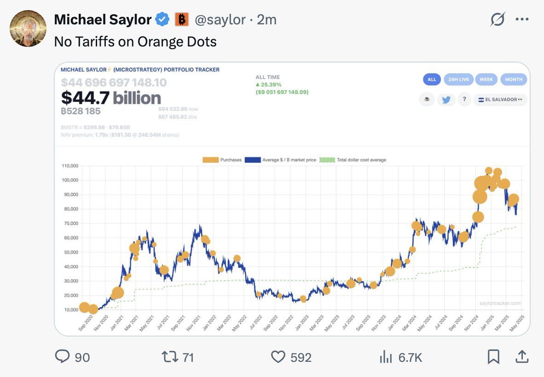Select the ALL time range tab
544x377 pixels.
pyautogui.click(x=432, y=79)
